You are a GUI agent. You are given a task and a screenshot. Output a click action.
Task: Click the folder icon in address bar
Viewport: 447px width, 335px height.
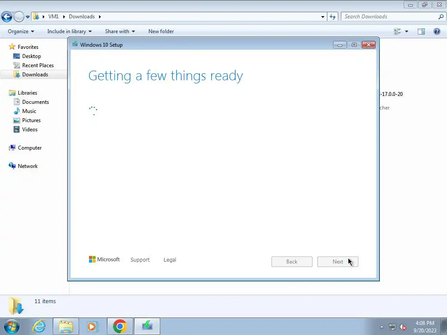click(36, 17)
